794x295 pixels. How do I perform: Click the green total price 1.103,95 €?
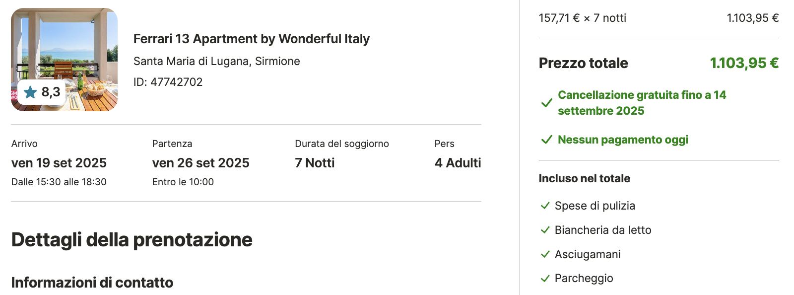tap(744, 63)
